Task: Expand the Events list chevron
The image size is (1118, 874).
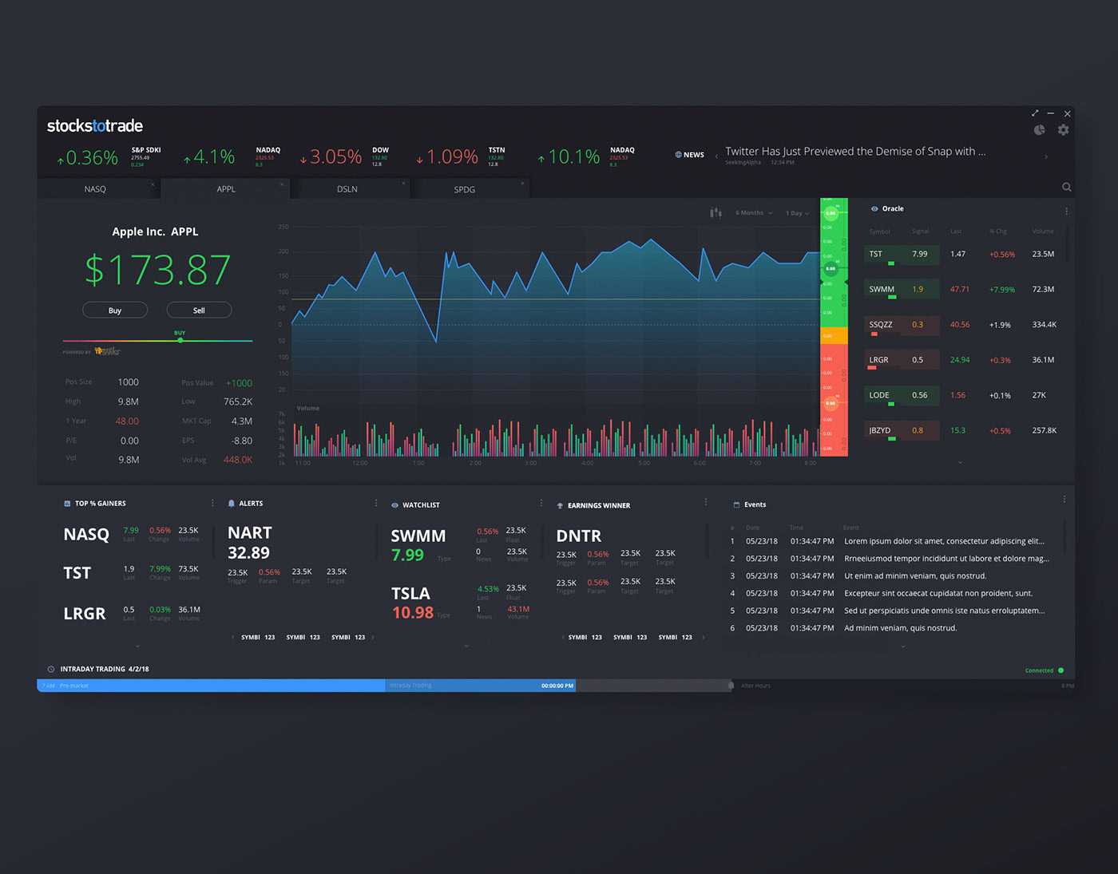Action: [903, 646]
